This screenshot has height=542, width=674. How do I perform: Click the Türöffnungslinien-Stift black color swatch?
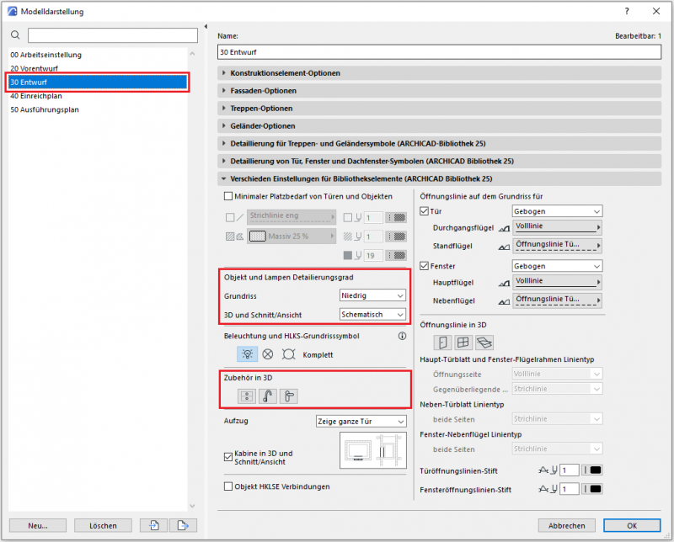[x=594, y=470]
